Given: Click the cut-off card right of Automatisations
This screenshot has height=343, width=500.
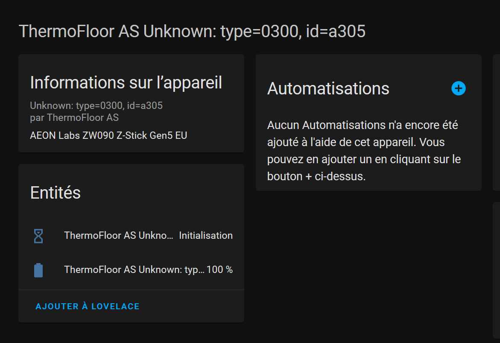Looking at the screenshot, I should point(496,122).
